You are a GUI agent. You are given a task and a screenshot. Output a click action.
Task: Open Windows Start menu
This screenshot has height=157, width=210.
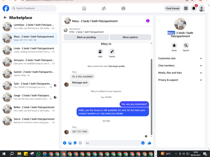4,154
